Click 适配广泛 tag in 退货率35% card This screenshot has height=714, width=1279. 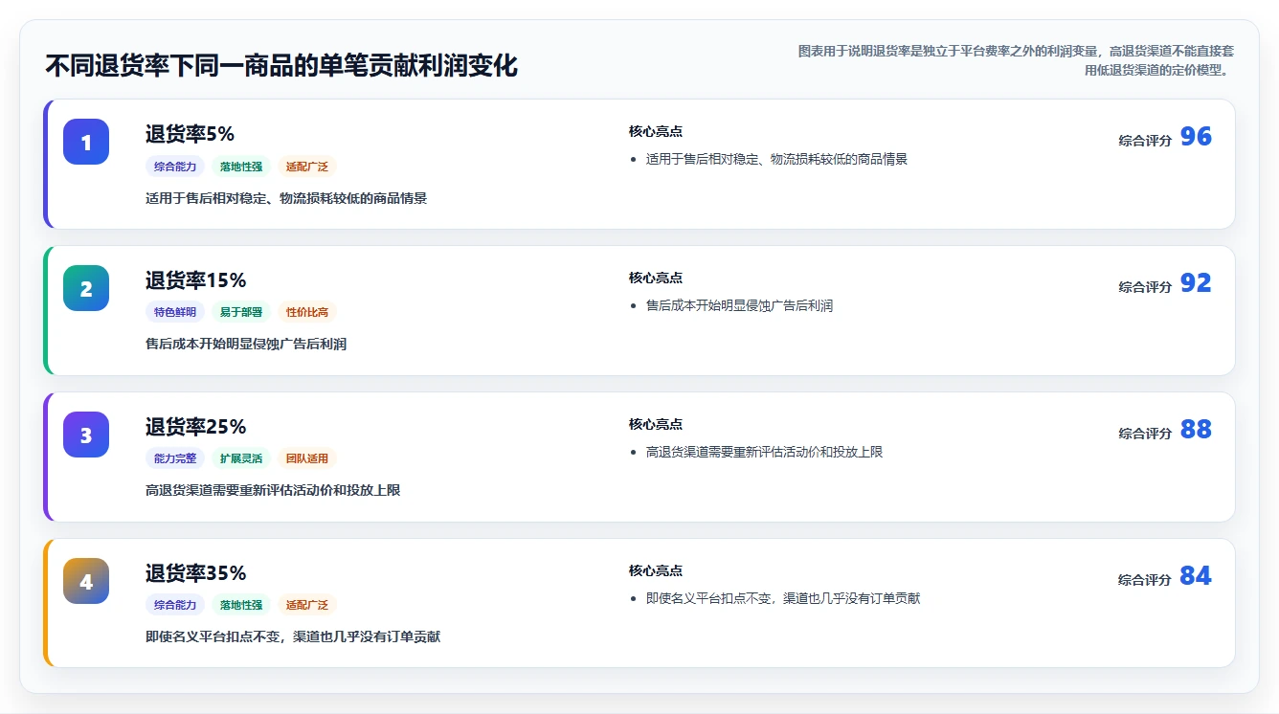click(307, 605)
